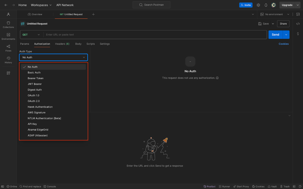Choose Akamai EdgeGrid option
Image resolution: width=303 pixels, height=189 pixels.
point(53,130)
